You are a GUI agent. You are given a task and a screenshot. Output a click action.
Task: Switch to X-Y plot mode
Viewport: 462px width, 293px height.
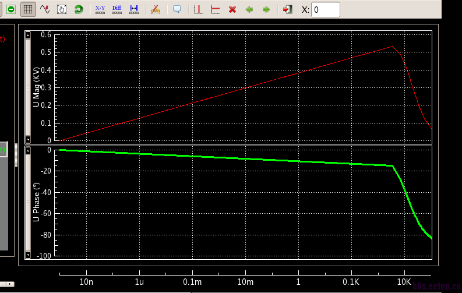[100, 9]
